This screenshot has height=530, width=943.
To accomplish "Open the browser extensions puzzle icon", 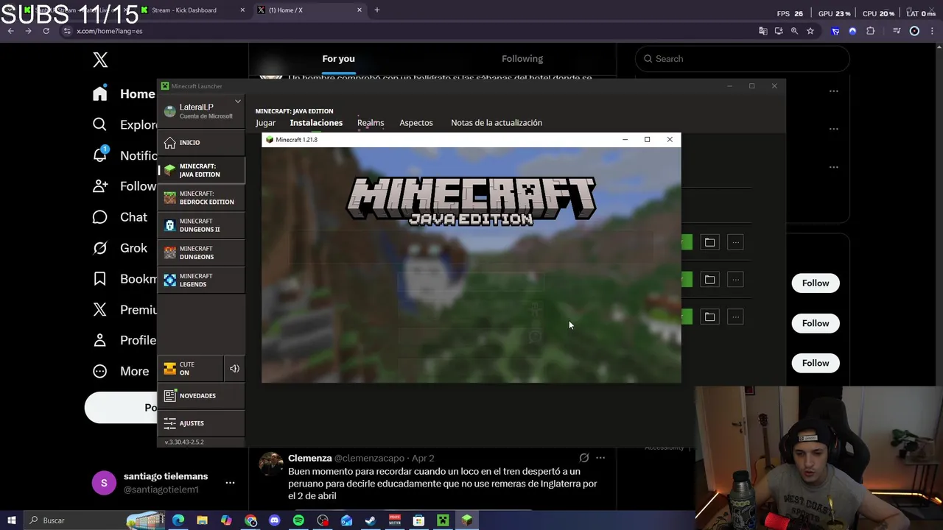I will click(870, 31).
